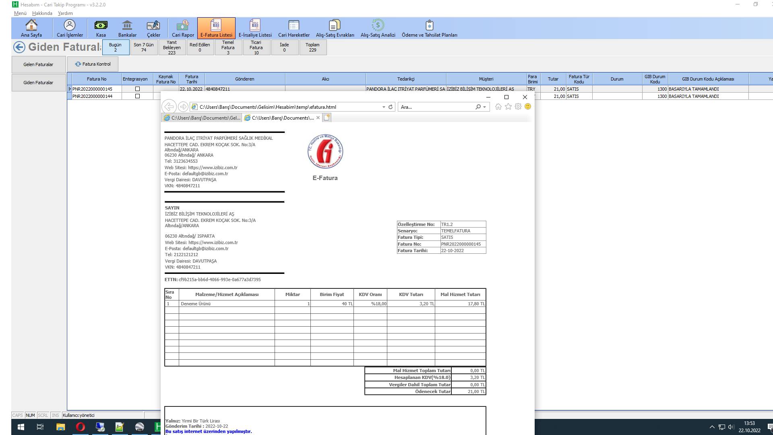
Task: Click browser back navigation arrow
Action: click(x=169, y=107)
